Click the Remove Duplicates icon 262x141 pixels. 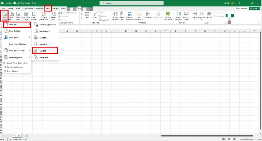pos(129,16)
